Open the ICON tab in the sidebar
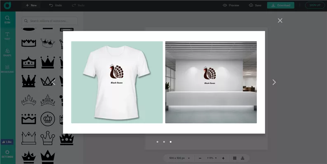This screenshot has width=327, height=164. pos(7,20)
